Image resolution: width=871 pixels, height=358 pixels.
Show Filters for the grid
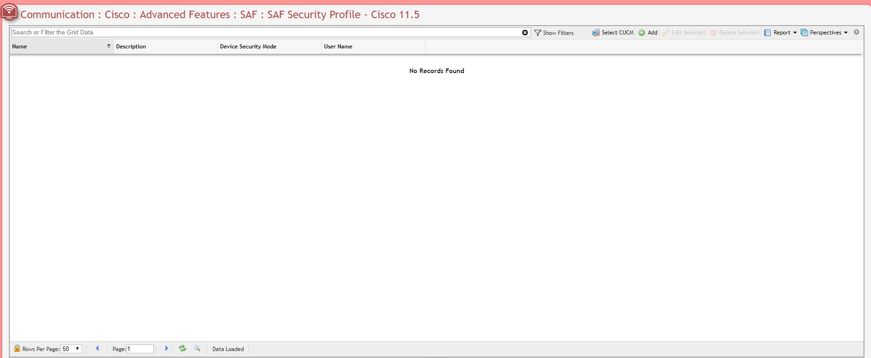click(554, 33)
